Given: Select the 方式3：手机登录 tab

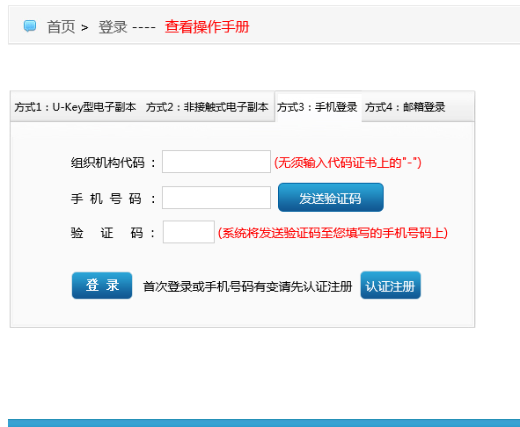Looking at the screenshot, I should click(x=318, y=107).
